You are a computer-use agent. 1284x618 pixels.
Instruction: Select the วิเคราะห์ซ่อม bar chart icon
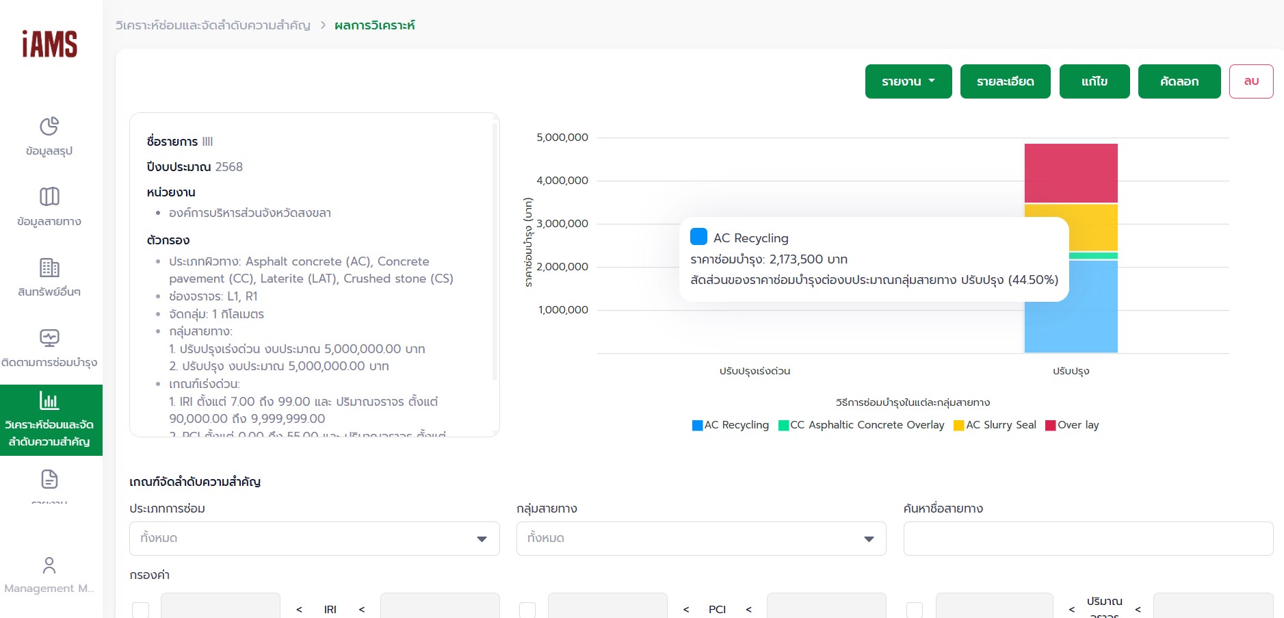(49, 400)
